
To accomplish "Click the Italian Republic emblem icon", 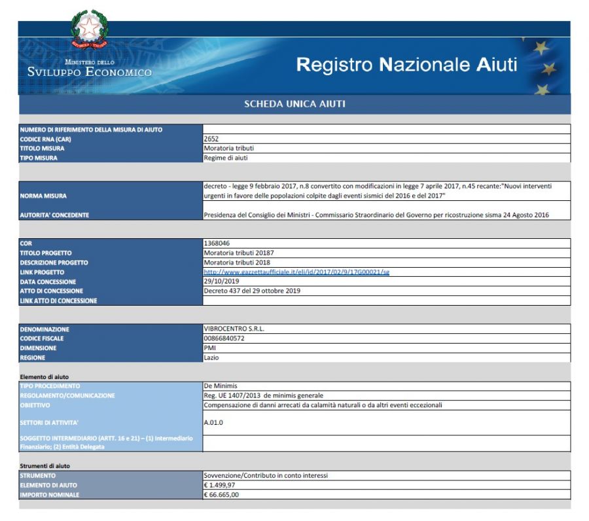I will click(89, 29).
